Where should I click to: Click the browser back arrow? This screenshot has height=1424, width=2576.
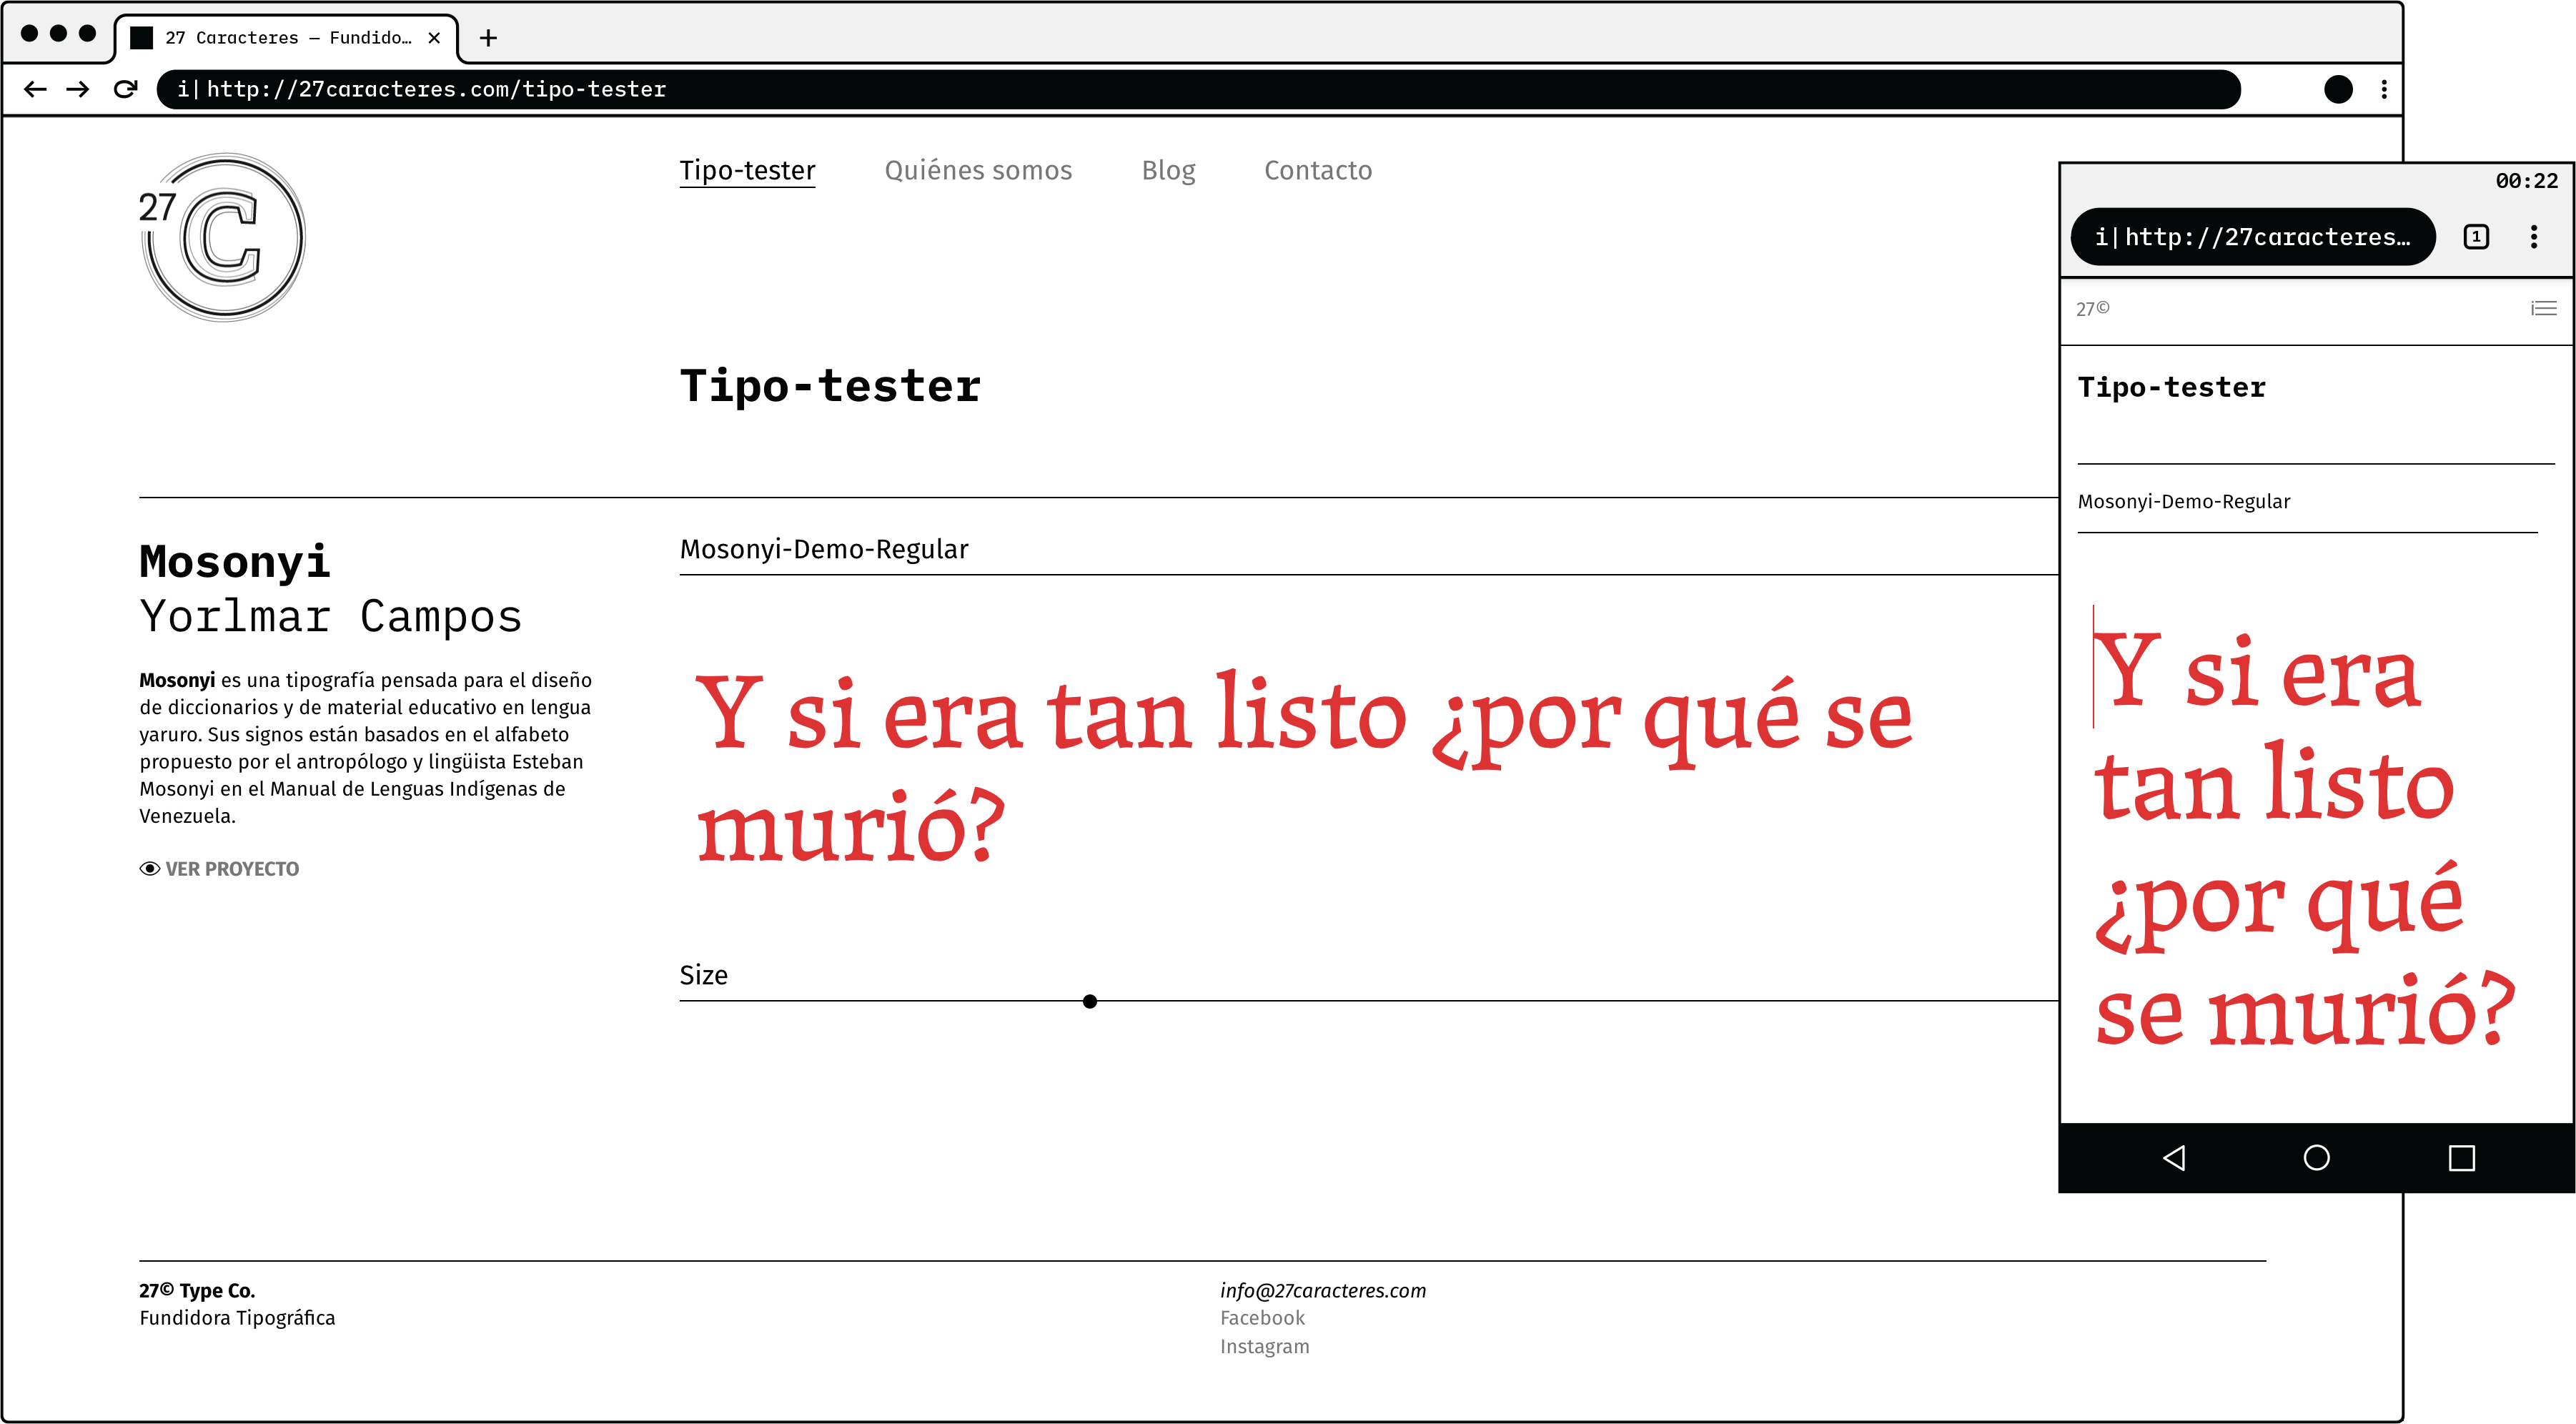pyautogui.click(x=35, y=89)
